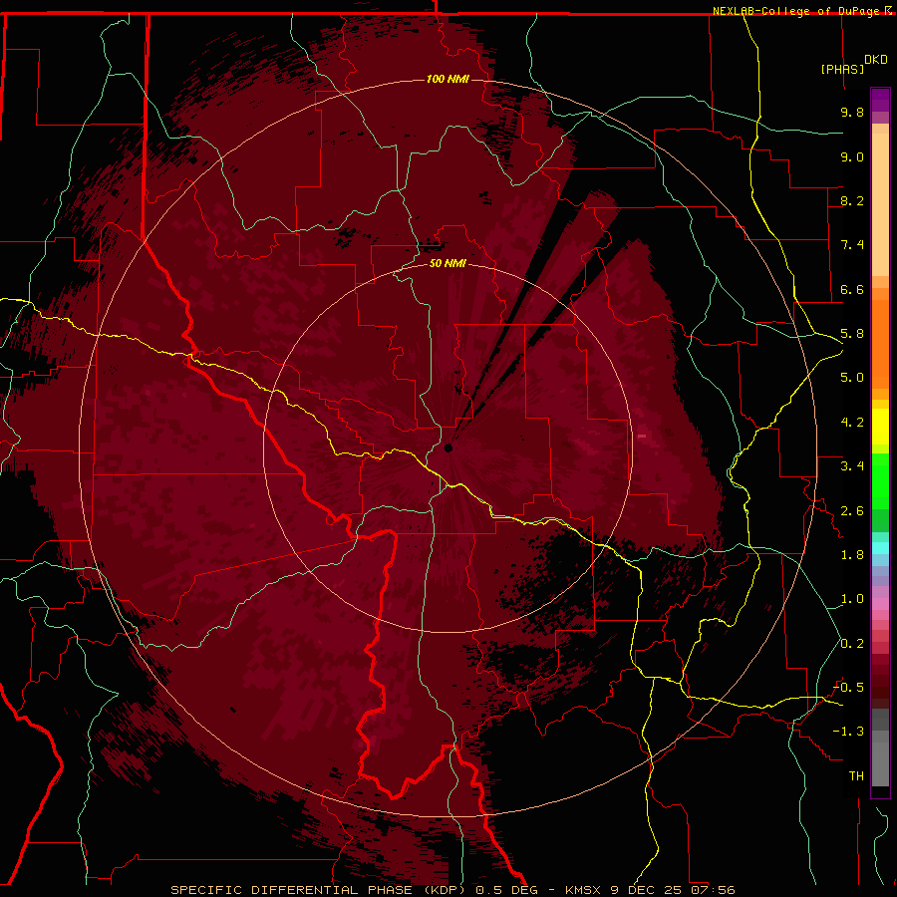Click "SPECIFIC DIFFERENTIAL PHASE (KDP)" caption text
The height and width of the screenshot is (897, 897).
pos(318,890)
